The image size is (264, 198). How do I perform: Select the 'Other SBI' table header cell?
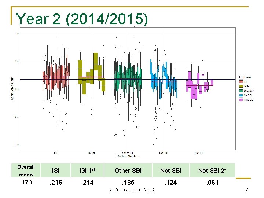[x=128, y=170]
